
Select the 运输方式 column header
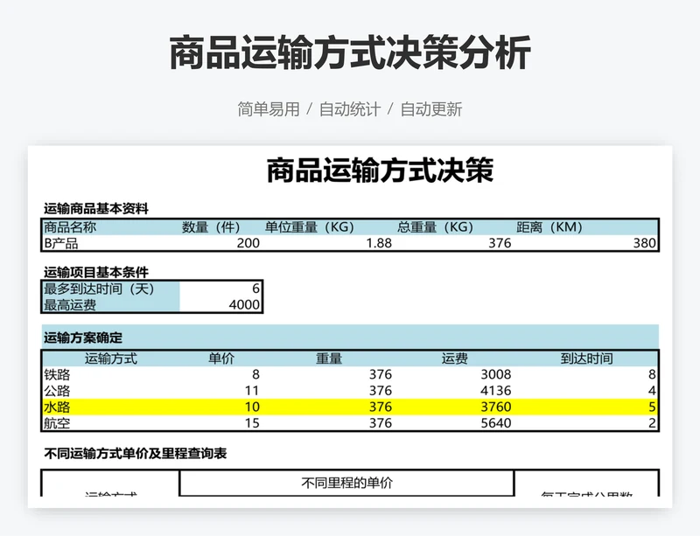pos(111,358)
